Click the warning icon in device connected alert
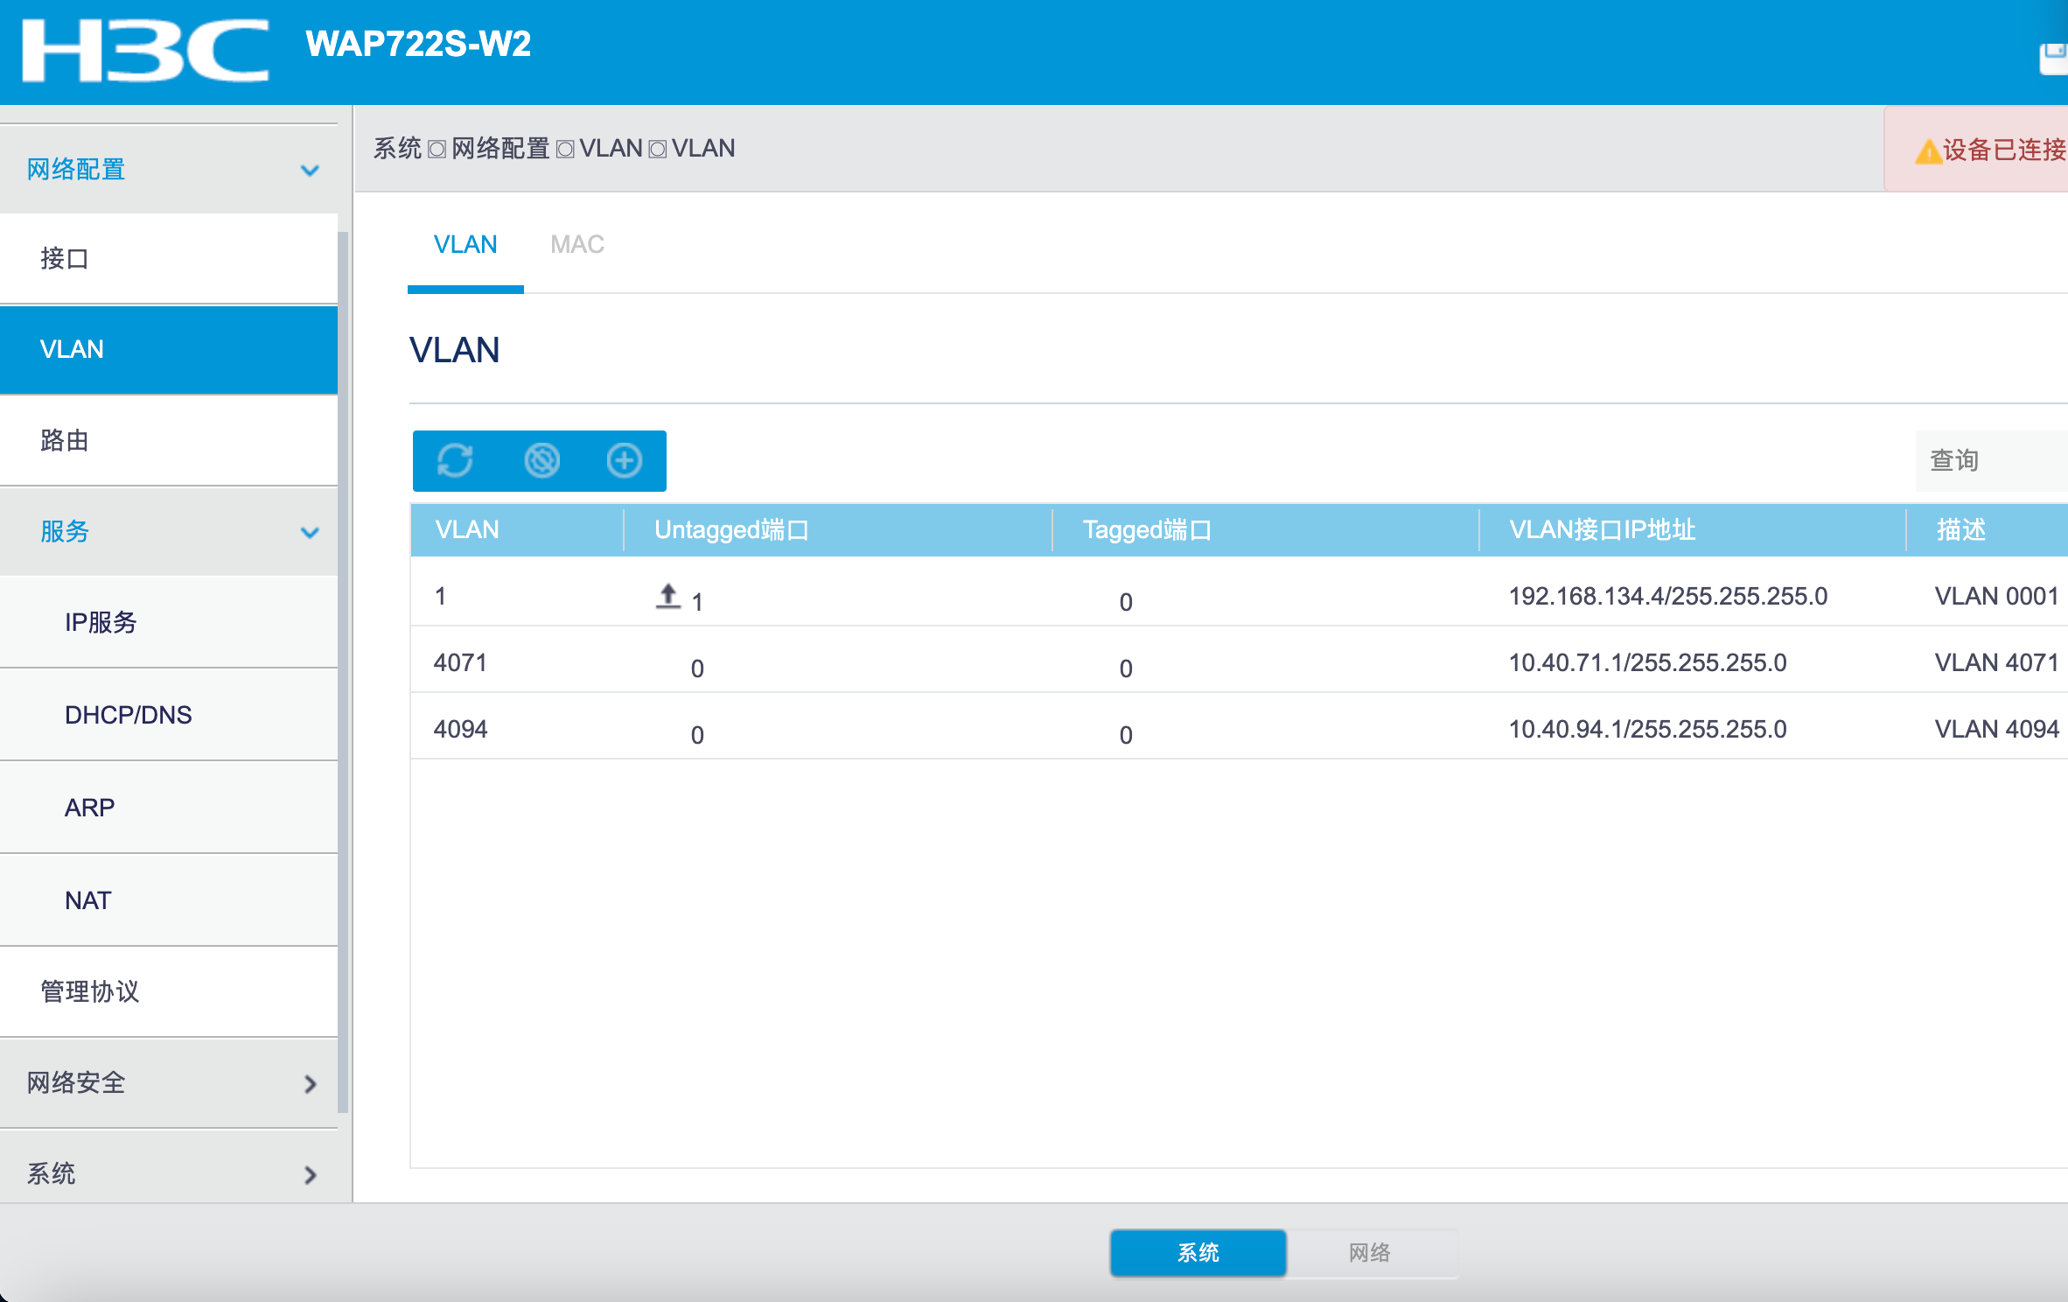The width and height of the screenshot is (2068, 1302). 1927,151
